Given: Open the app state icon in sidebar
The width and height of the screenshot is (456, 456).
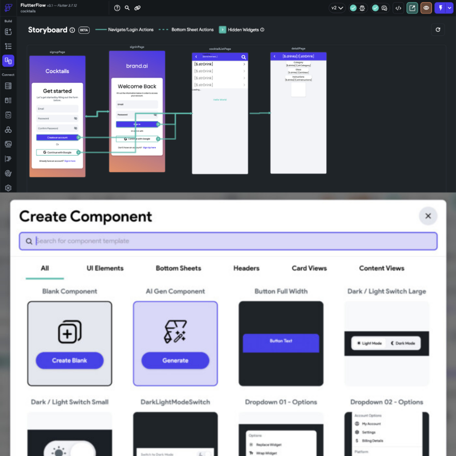Looking at the screenshot, I should click(x=8, y=115).
